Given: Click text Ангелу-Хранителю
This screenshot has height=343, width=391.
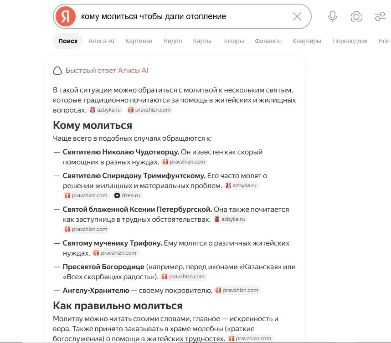Looking at the screenshot, I should [x=96, y=291].
